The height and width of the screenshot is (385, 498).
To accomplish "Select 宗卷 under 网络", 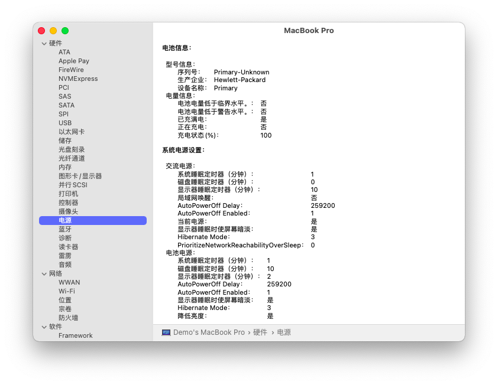I will 65,309.
